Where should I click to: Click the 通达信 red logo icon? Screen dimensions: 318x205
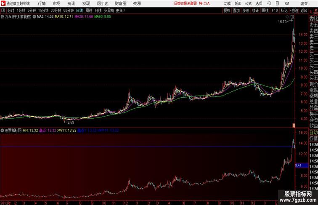coord(3,3)
